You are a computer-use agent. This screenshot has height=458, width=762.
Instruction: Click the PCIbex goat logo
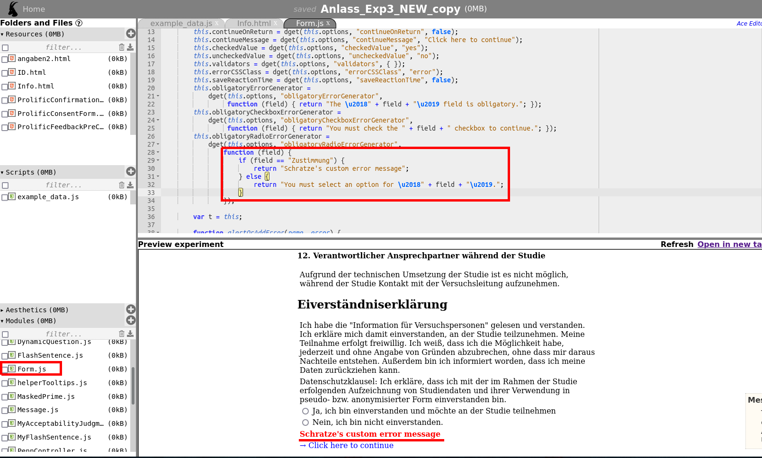(13, 9)
